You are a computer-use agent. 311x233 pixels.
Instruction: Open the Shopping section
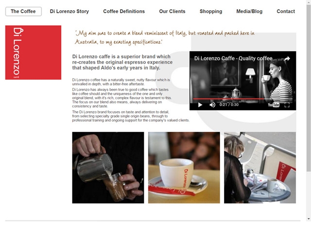point(211,11)
